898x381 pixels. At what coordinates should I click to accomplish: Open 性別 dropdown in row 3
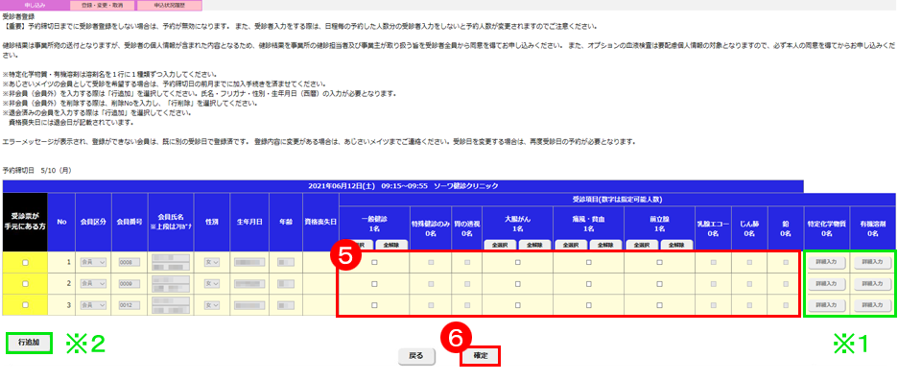[x=212, y=305]
